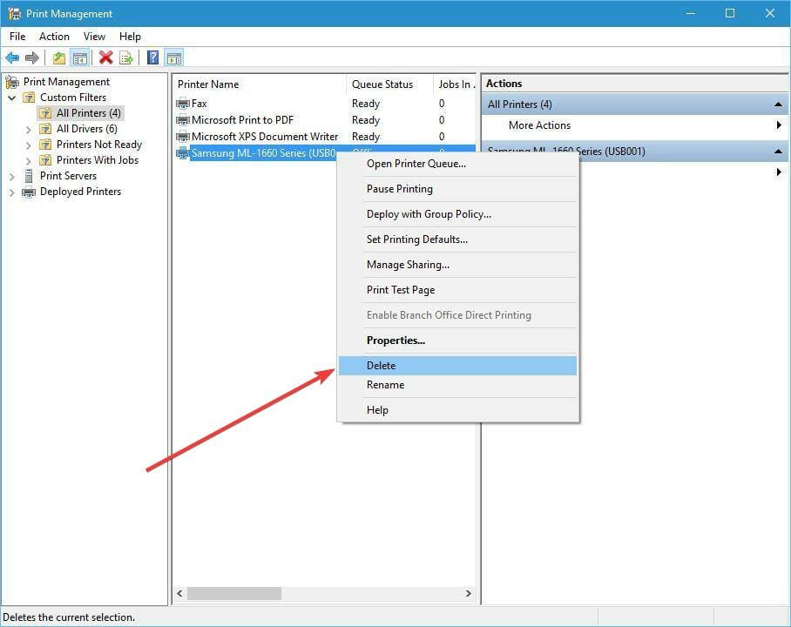This screenshot has width=791, height=627.
Task: Select Manage Sharing... in the context menu
Action: point(457,265)
